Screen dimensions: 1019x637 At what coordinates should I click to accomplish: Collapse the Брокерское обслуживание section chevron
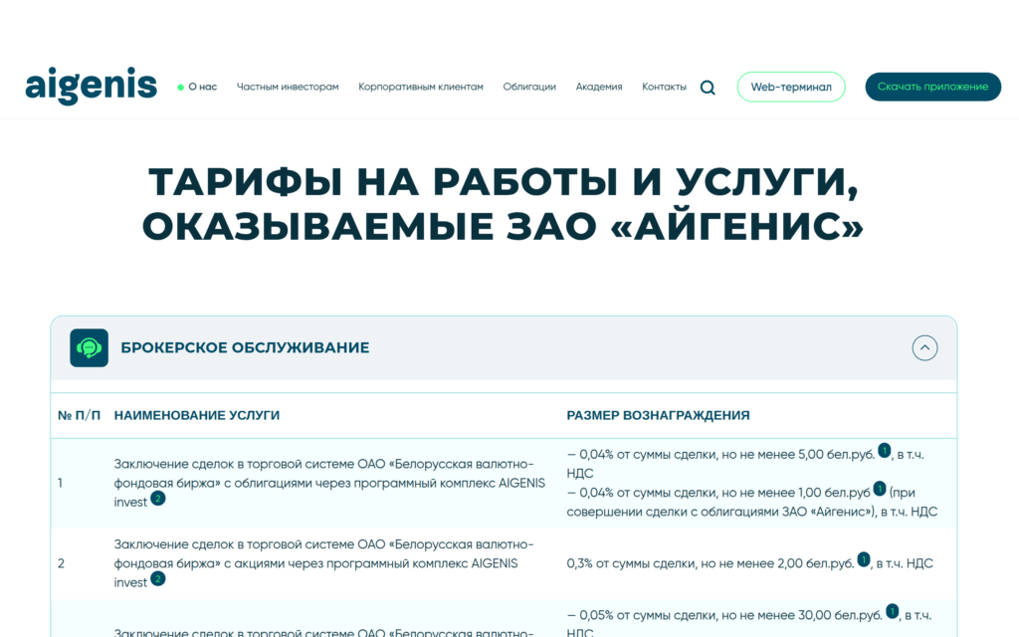pos(924,347)
